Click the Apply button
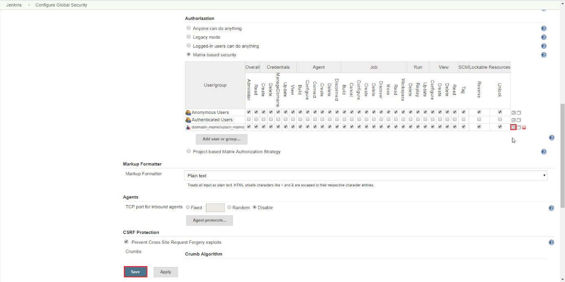This screenshot has height=282, width=565. [x=166, y=272]
